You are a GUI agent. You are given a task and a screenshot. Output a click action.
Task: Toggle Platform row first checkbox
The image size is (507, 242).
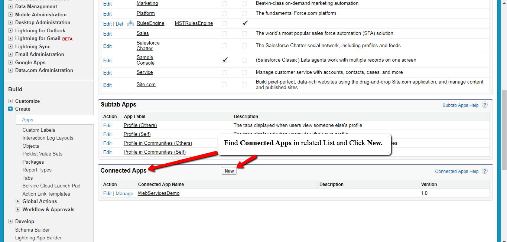tap(224, 13)
